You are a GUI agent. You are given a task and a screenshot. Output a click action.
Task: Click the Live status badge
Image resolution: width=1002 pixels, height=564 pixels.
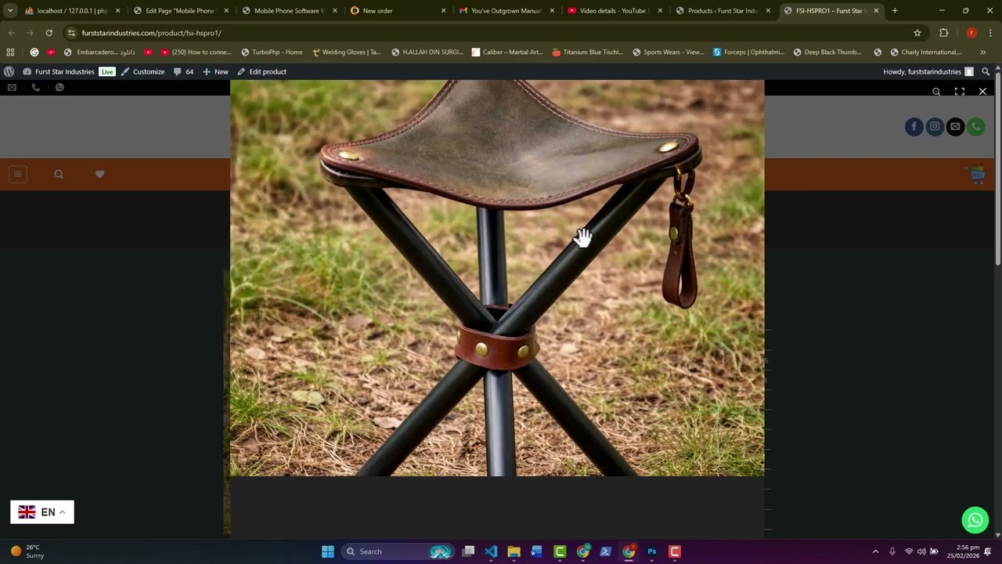click(x=107, y=71)
